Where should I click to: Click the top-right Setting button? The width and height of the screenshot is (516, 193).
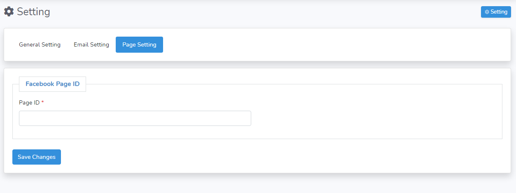[x=496, y=12]
